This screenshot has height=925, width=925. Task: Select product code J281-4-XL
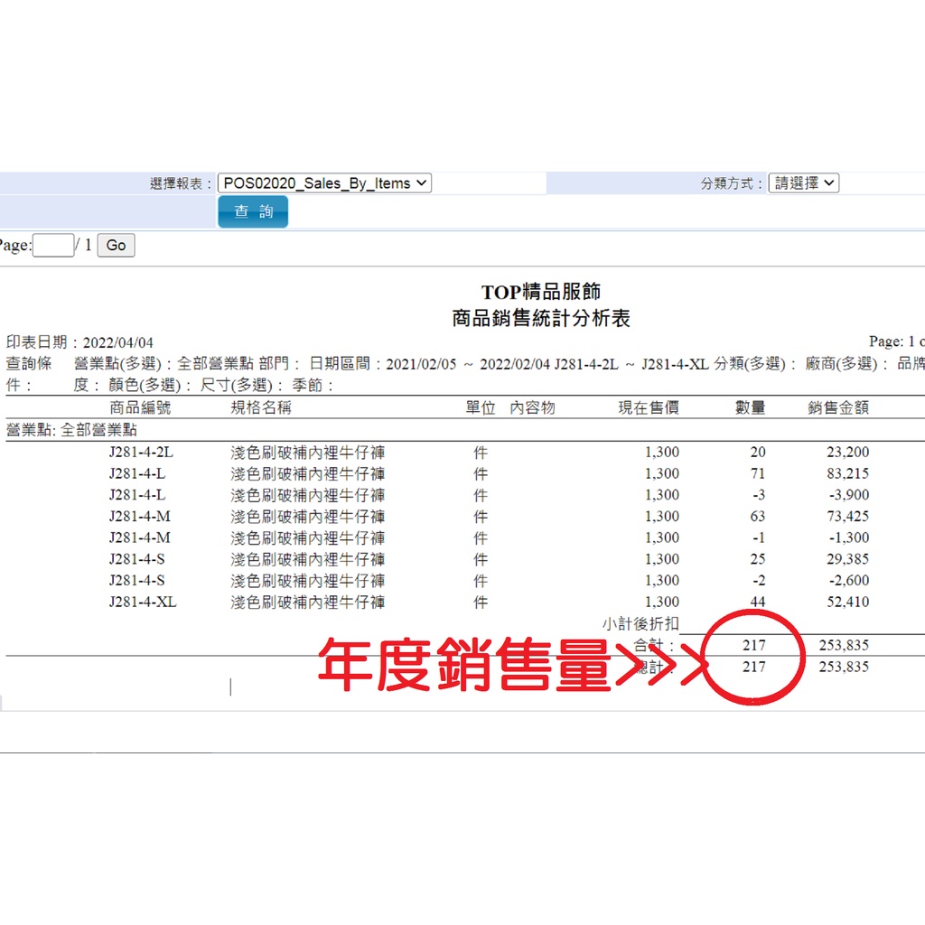click(143, 603)
